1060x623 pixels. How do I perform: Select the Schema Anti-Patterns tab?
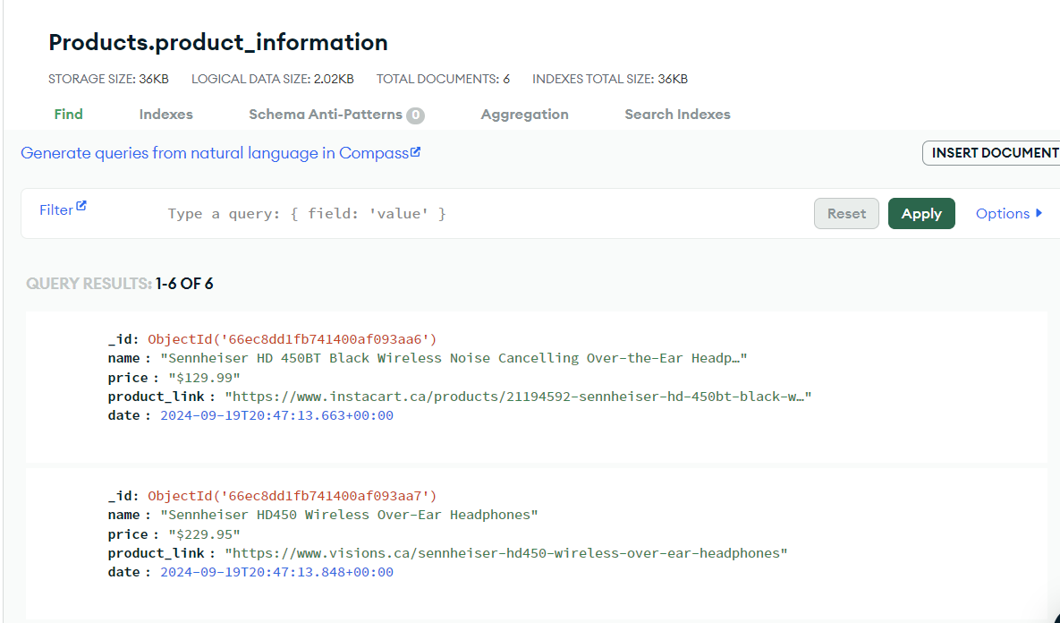coord(326,115)
